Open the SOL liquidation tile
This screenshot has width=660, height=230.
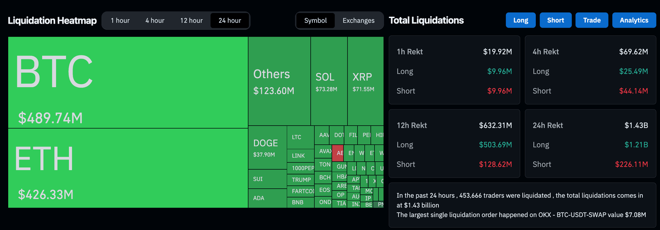pyautogui.click(x=329, y=81)
